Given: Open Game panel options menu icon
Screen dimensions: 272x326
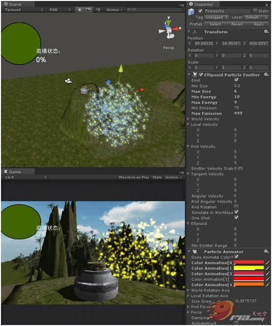Looking at the screenshot, I should point(181,173).
